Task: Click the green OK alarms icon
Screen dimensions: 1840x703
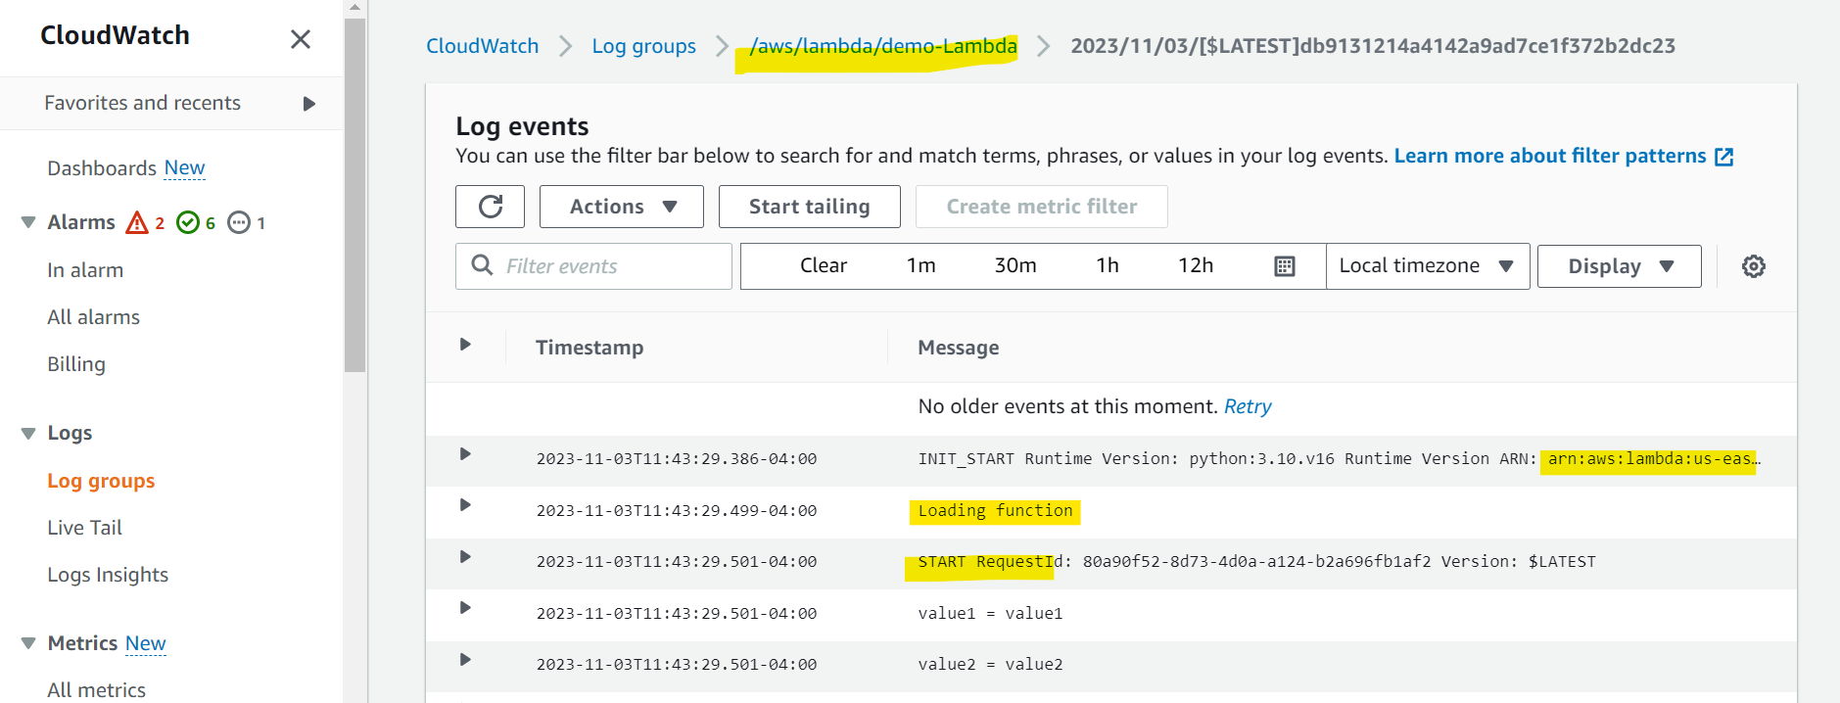Action: (188, 222)
